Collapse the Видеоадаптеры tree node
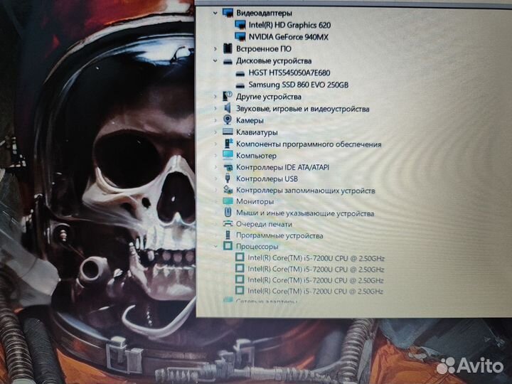Viewport: 512px width, 384px height. 215,13
